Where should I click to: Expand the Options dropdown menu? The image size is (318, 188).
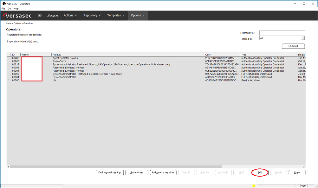click(138, 16)
